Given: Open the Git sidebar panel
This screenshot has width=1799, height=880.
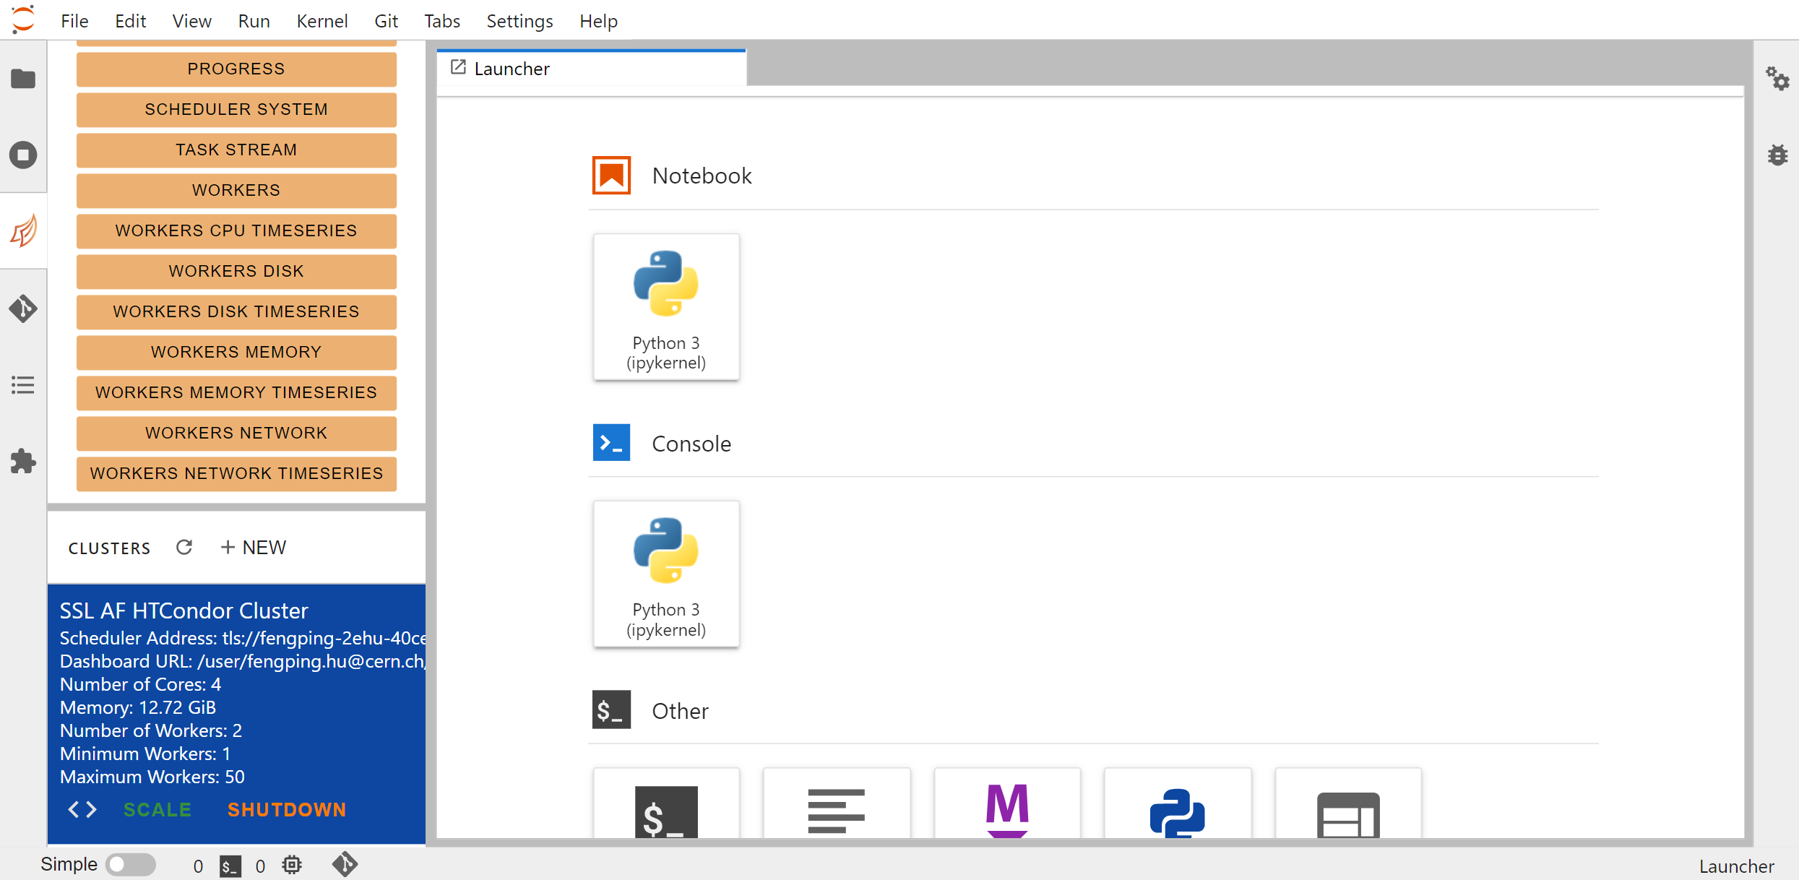Looking at the screenshot, I should 23,309.
